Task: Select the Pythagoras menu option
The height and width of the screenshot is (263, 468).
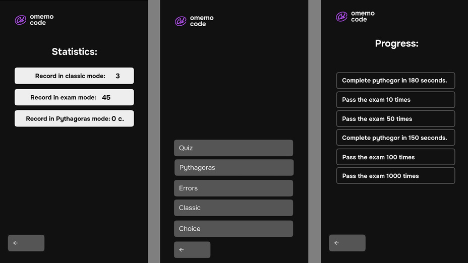Action: (233, 168)
